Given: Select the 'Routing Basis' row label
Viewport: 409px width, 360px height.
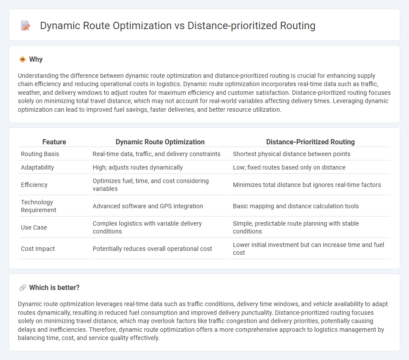Looking at the screenshot, I should [40, 154].
